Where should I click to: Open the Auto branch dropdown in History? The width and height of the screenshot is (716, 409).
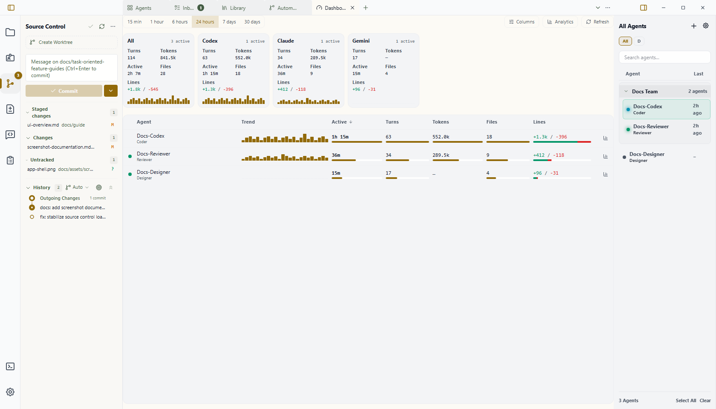[77, 187]
